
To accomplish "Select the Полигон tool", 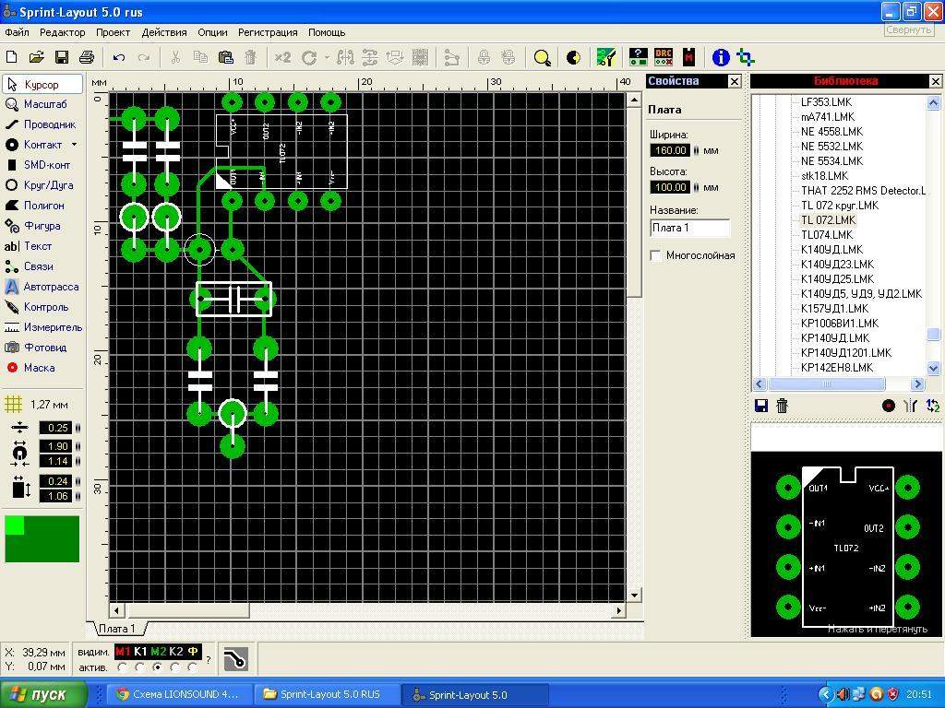I will (x=41, y=206).
